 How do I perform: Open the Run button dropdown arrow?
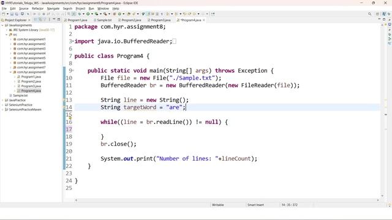coord(92,14)
